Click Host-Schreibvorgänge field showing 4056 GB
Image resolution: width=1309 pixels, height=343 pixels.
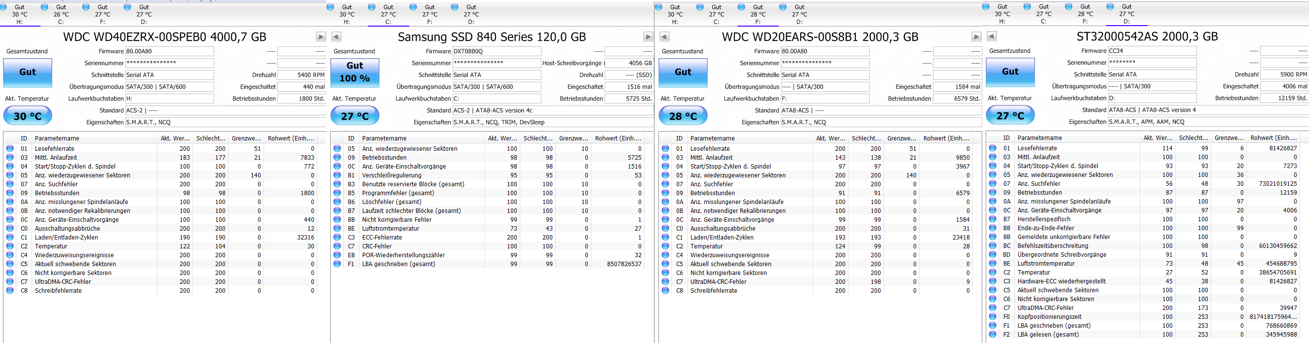(629, 63)
